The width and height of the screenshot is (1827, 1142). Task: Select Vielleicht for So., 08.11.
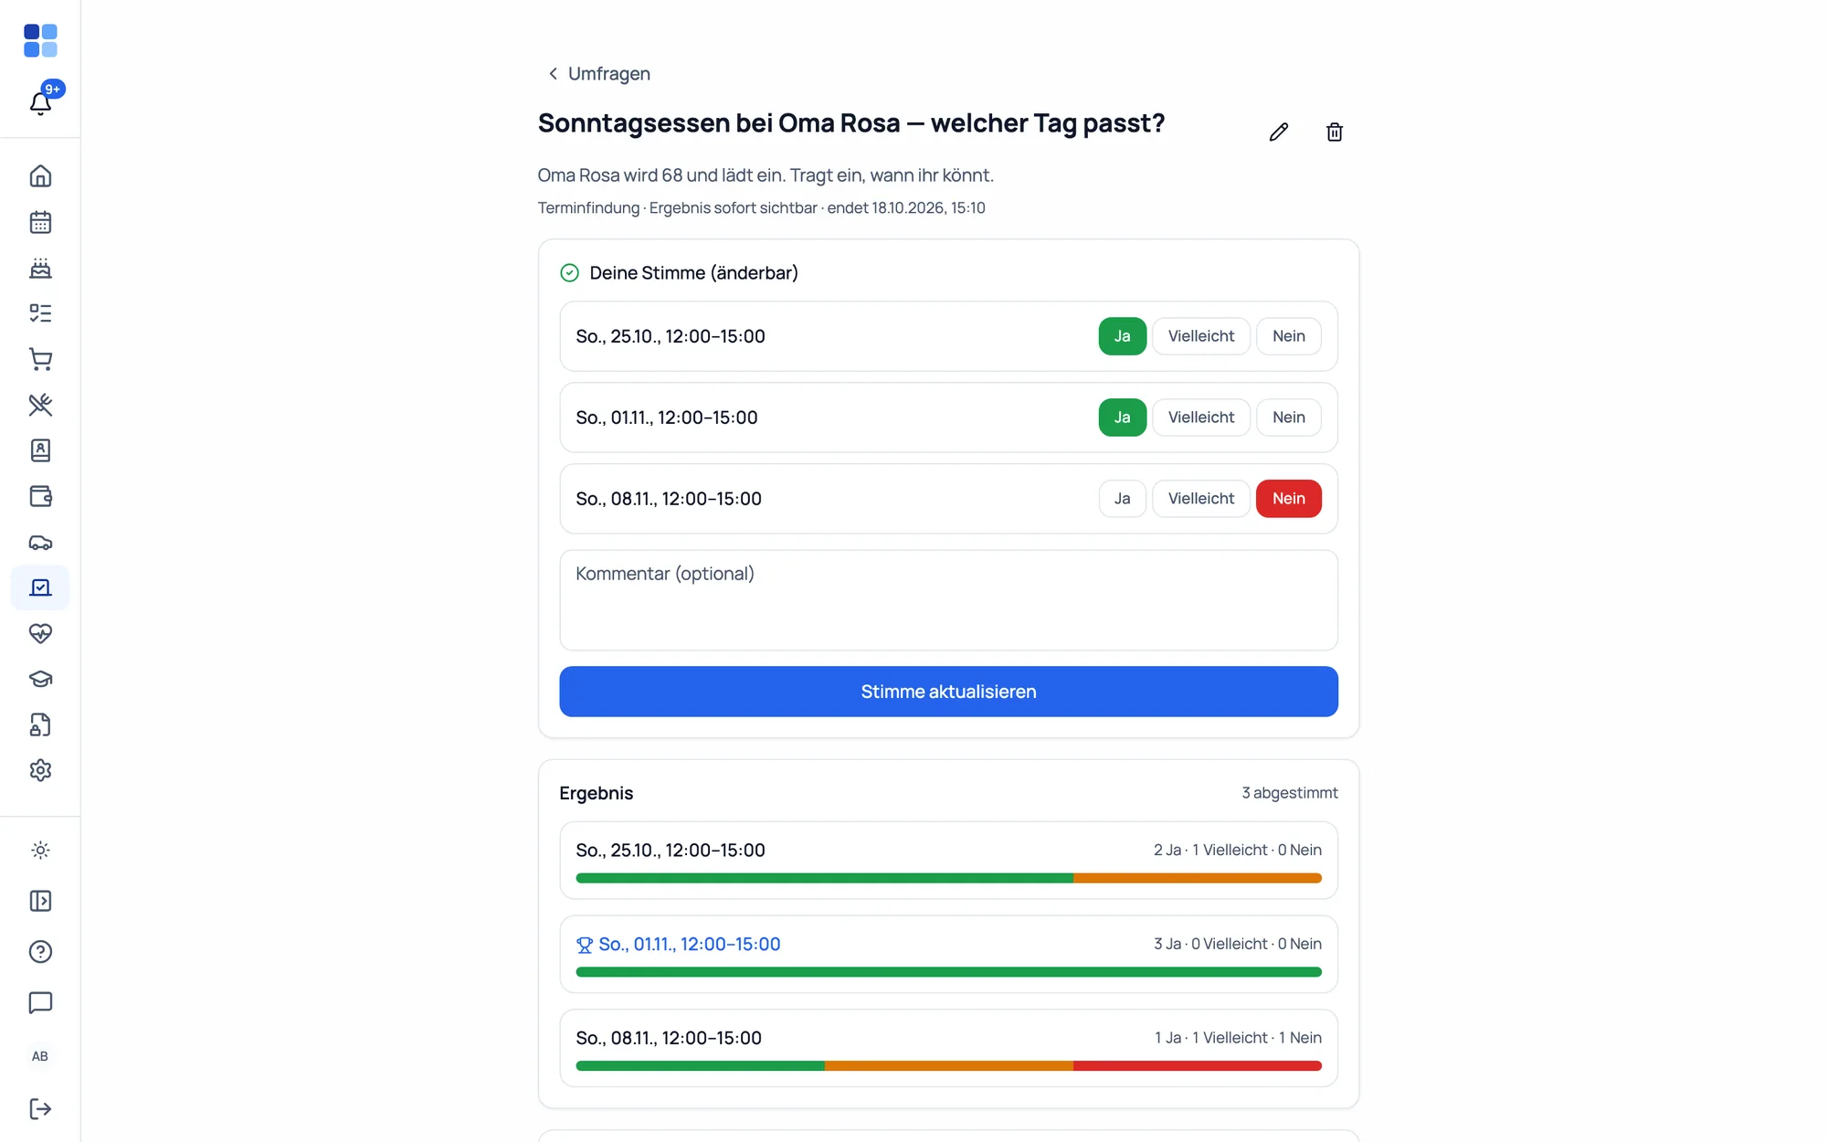click(1200, 499)
